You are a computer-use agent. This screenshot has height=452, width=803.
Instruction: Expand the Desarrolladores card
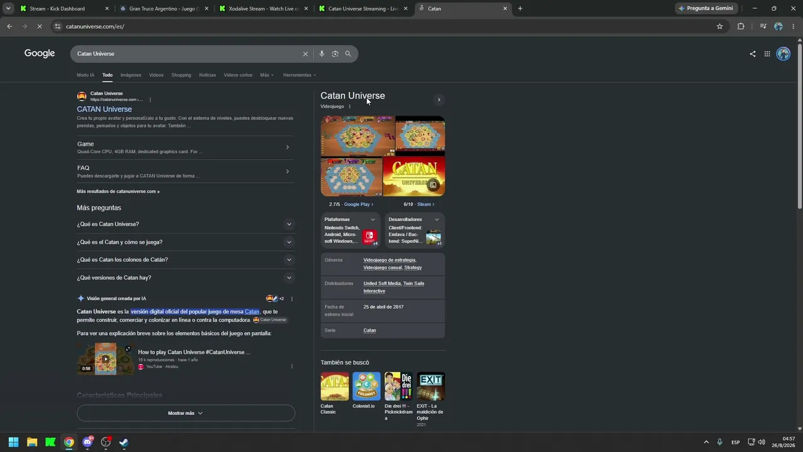[415, 230]
